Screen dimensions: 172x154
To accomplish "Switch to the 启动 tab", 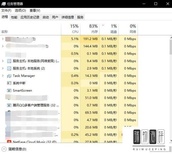I will (x=46, y=17).
